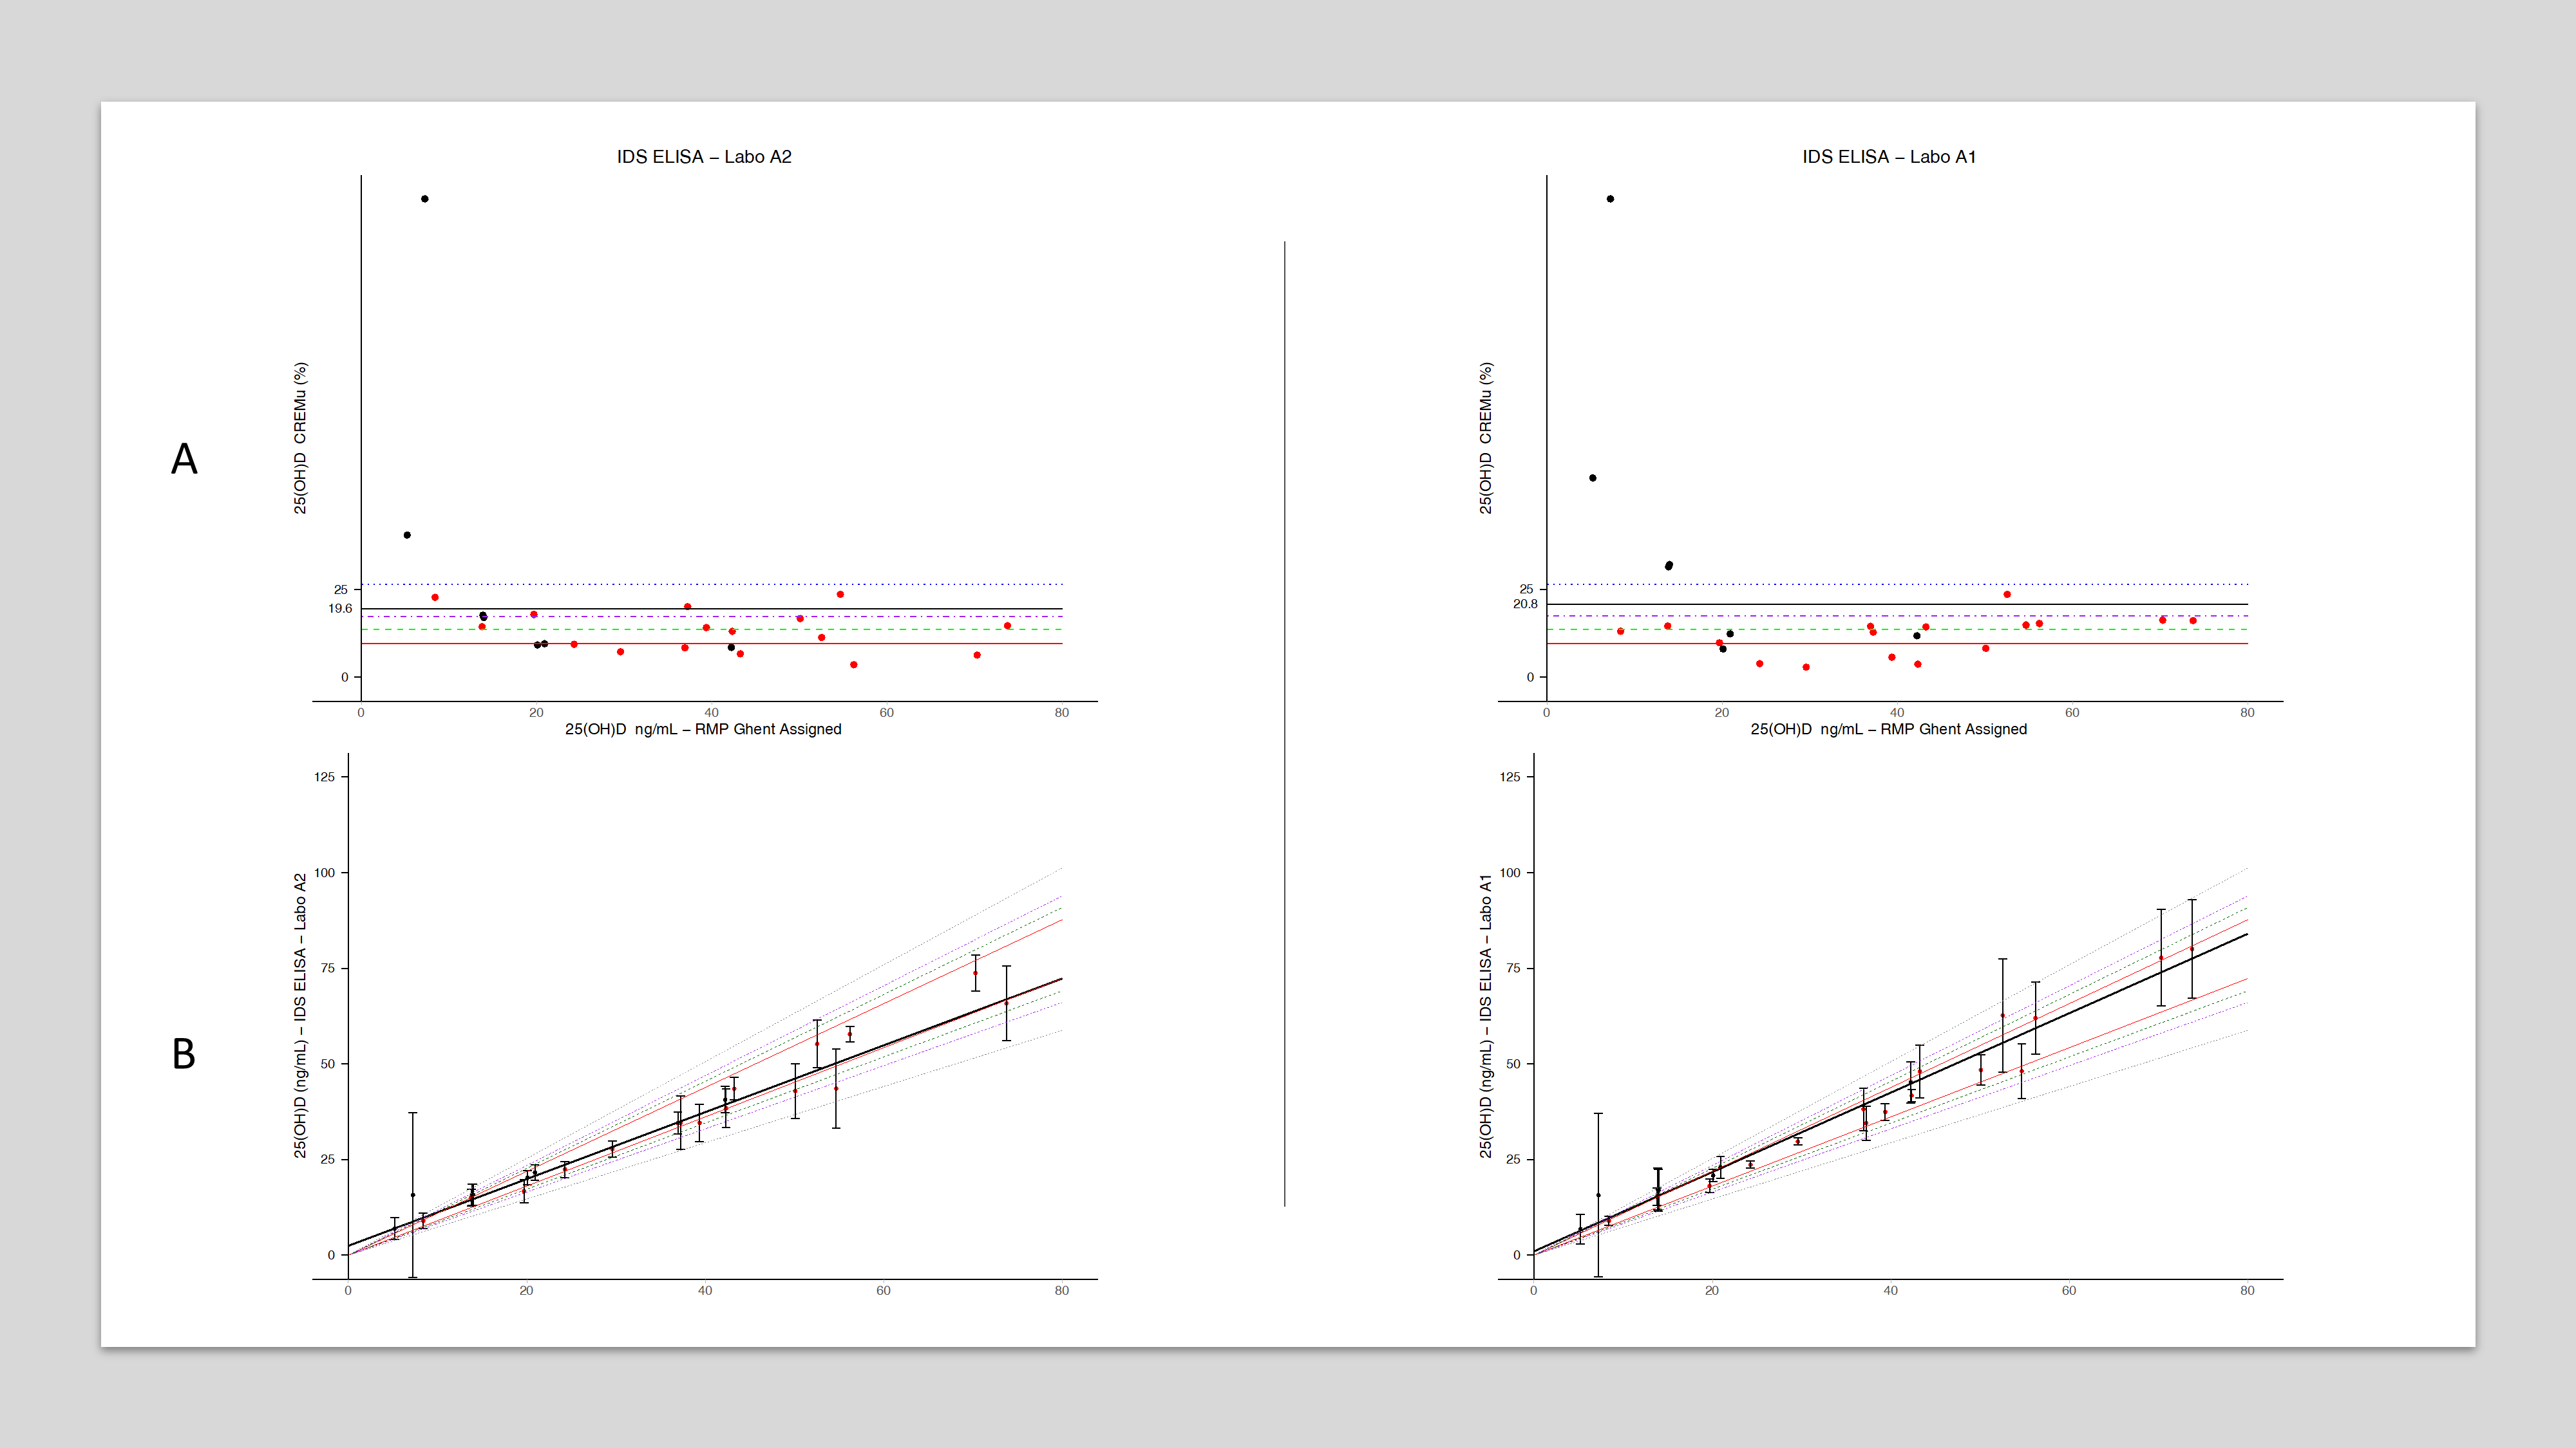Click the Labo A2 'RMP Ghent Assigned' x-axis label
This screenshot has height=1448, width=2576.
tap(703, 730)
